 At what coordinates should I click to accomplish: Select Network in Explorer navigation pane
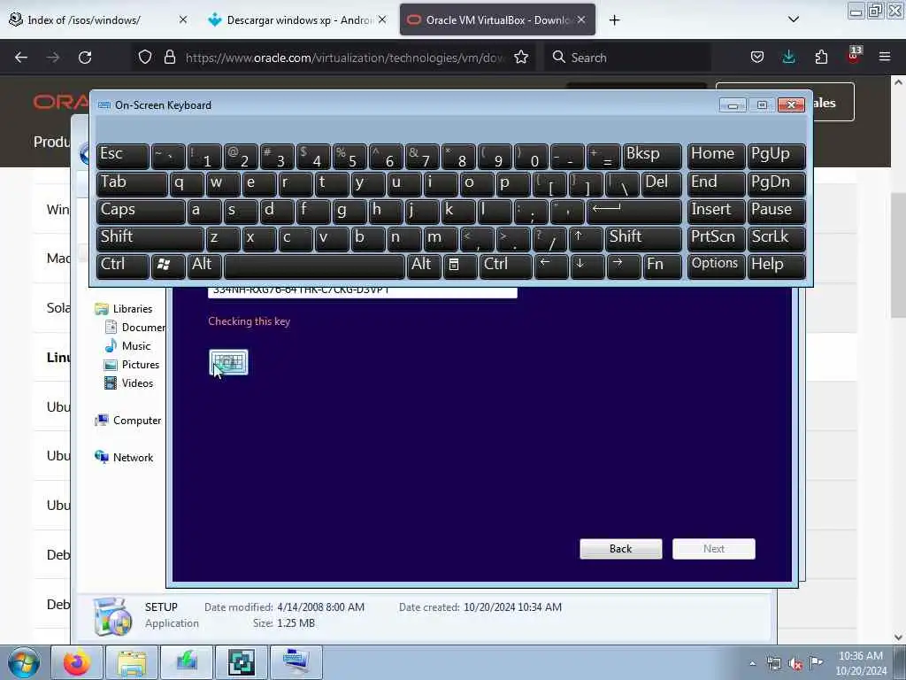(x=133, y=458)
